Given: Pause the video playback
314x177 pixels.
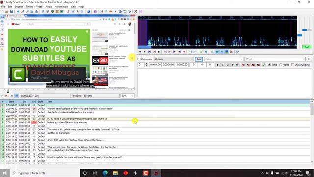Looking at the screenshot, I should click(12, 96).
